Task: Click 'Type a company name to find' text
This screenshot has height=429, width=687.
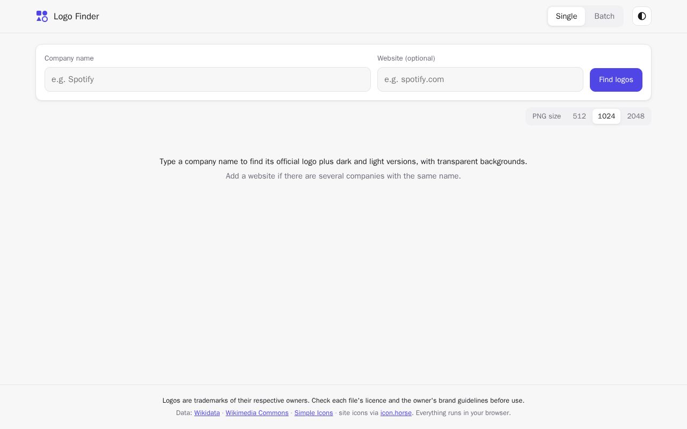Action: pyautogui.click(x=343, y=161)
